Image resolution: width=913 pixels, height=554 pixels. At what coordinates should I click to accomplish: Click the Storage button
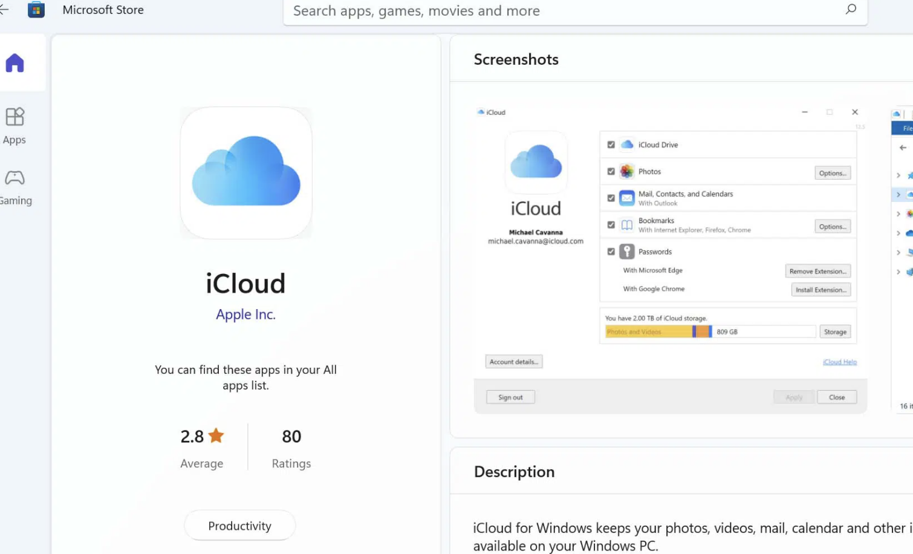[835, 331]
